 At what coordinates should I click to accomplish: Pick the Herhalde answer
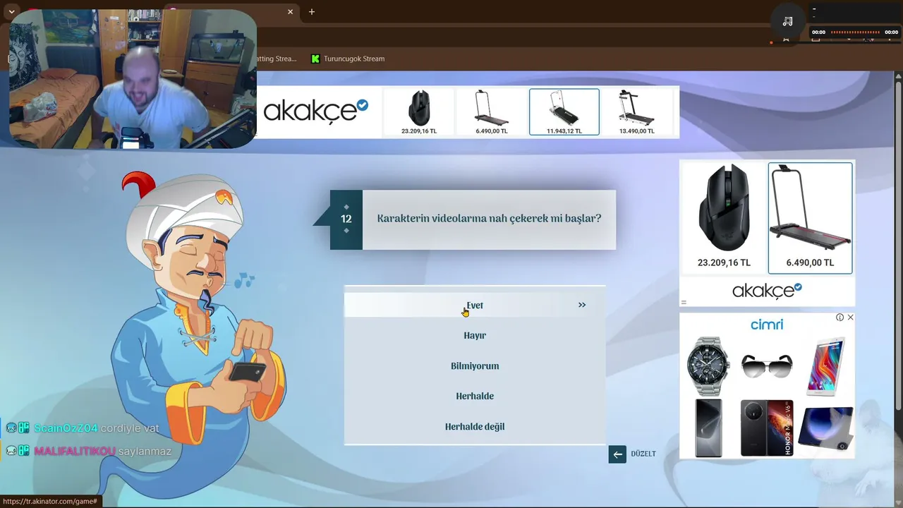[x=475, y=396]
